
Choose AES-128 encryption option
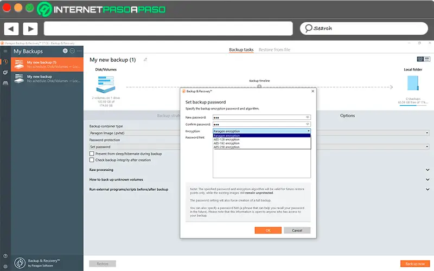coord(261,140)
